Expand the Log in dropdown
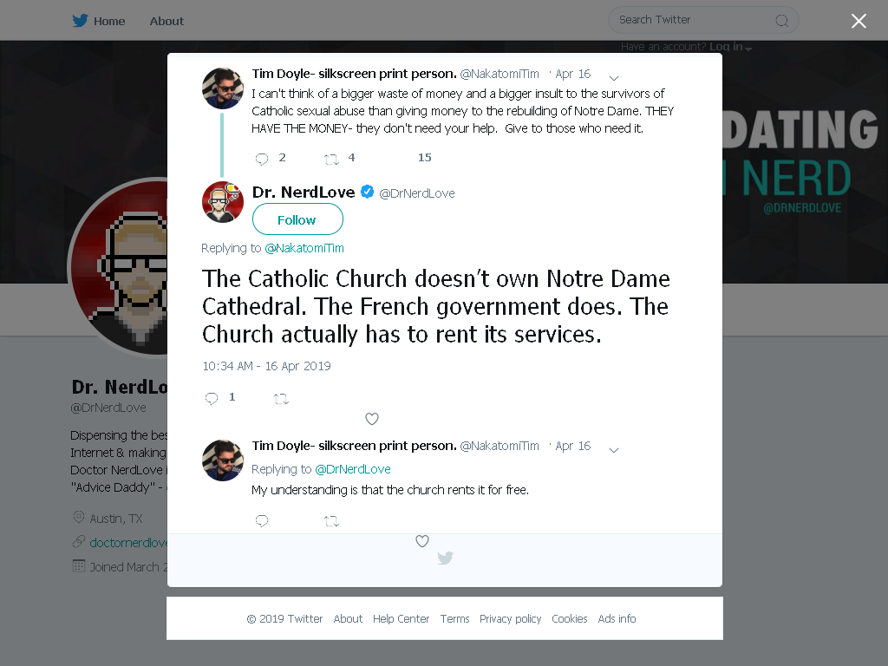 pos(730,47)
